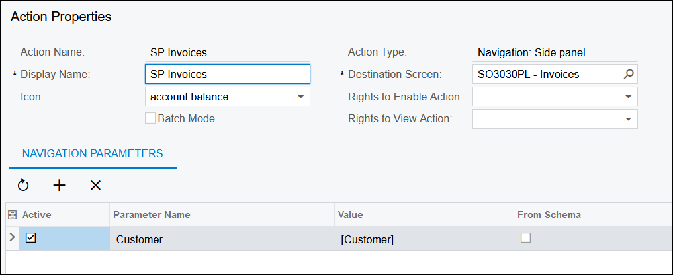Screen dimensions: 673x275
Task: Click into the Display Name field
Action: click(226, 75)
